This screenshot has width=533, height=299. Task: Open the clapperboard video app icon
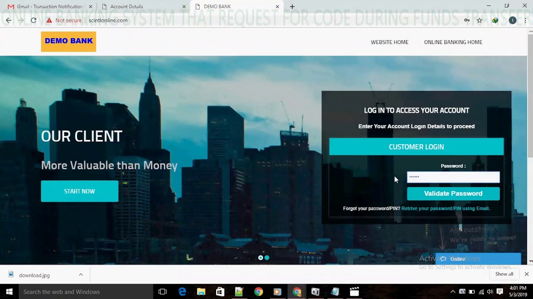point(354,292)
